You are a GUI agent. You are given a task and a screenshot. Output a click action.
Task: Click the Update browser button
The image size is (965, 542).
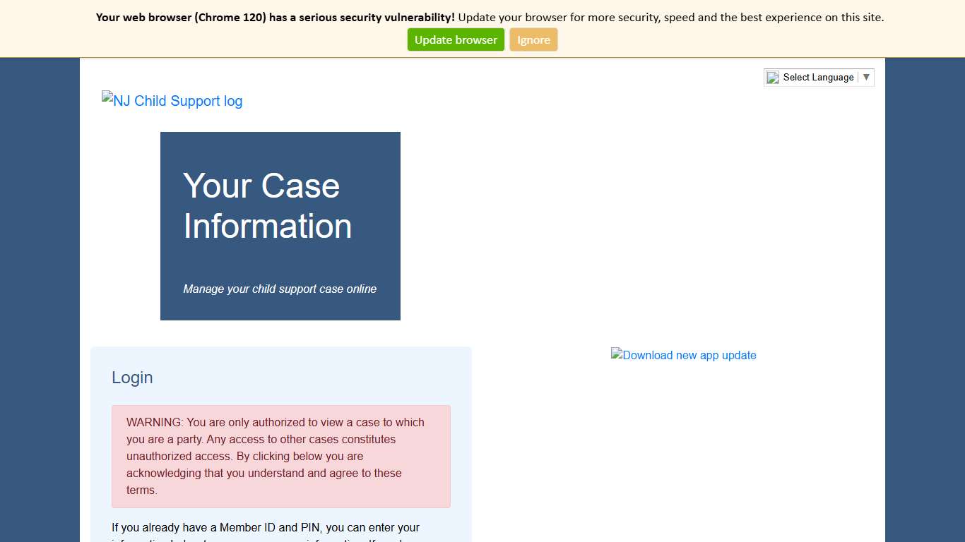coord(455,40)
